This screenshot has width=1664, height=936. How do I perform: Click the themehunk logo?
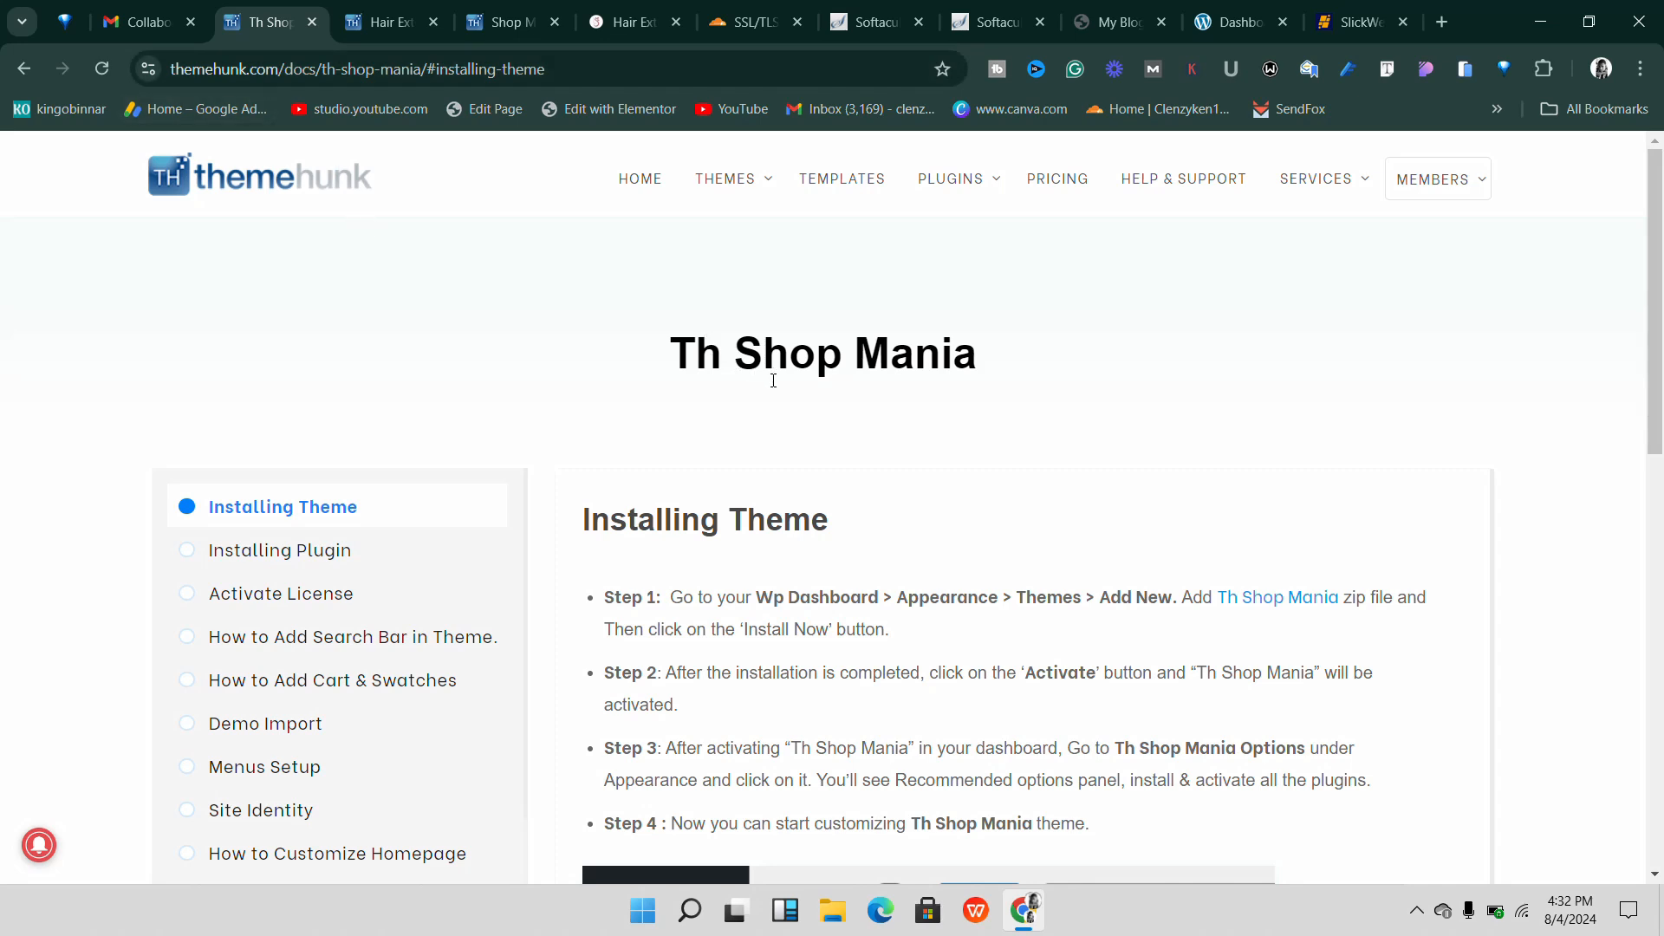click(x=259, y=175)
